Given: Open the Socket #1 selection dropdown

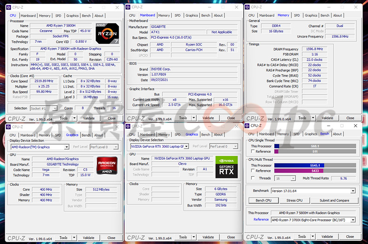Looking at the screenshot, I should (54, 108).
